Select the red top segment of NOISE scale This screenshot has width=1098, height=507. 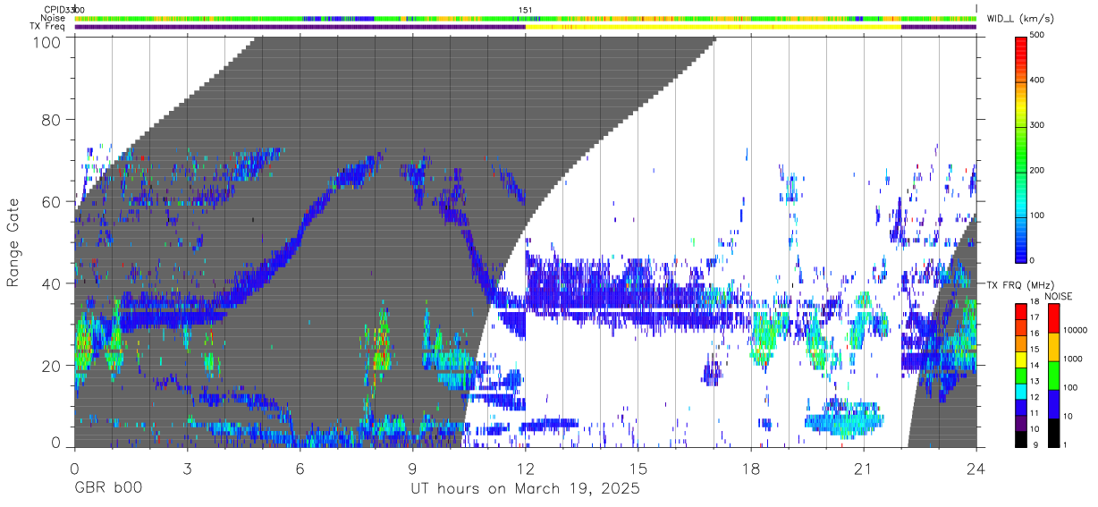(1054, 317)
